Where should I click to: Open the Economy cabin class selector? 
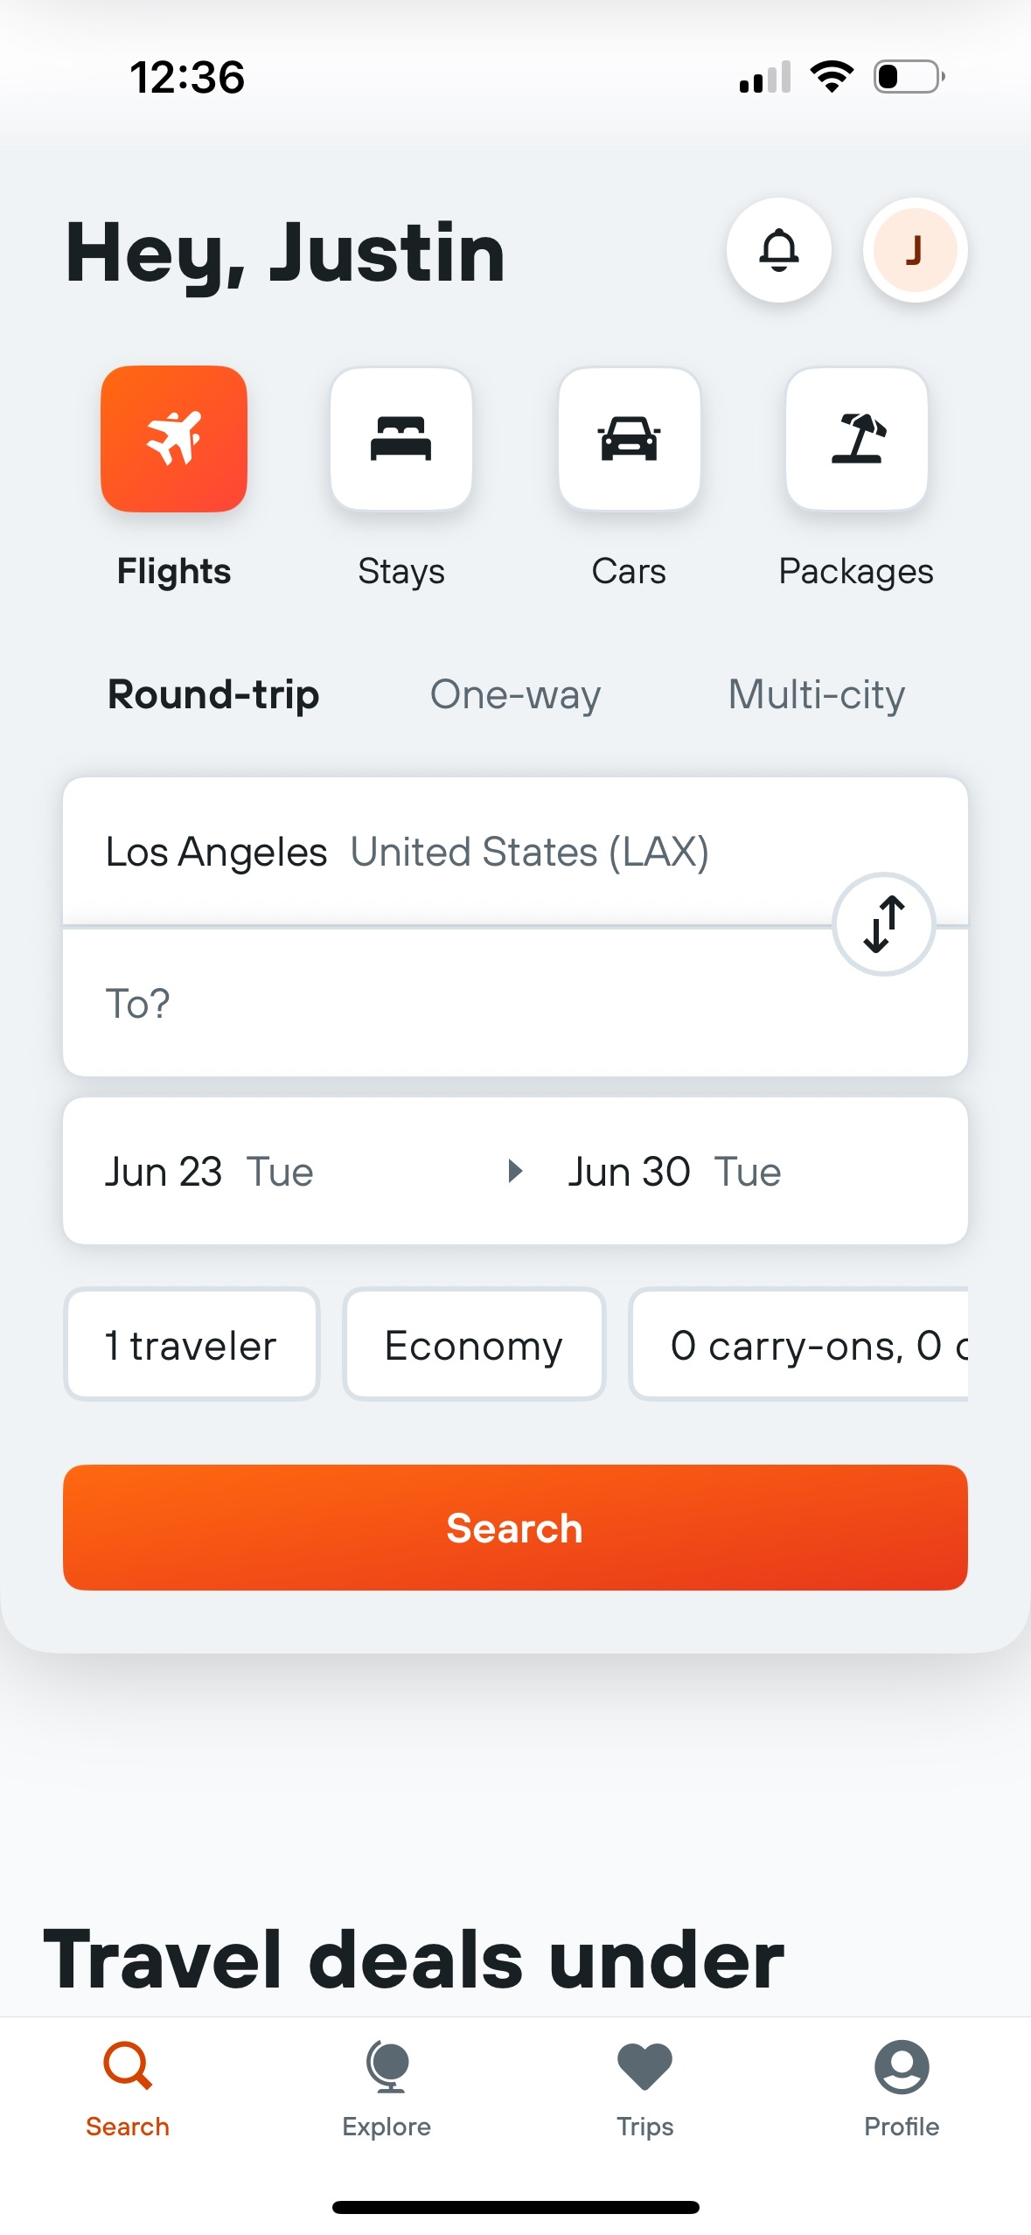[474, 1345]
